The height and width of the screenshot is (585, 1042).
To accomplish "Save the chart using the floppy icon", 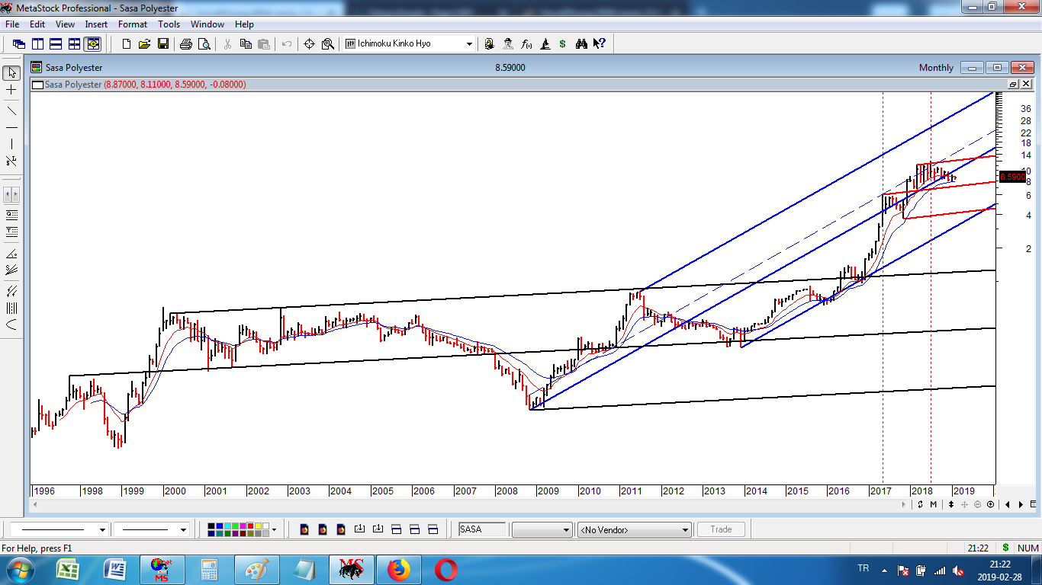I will pyautogui.click(x=162, y=44).
